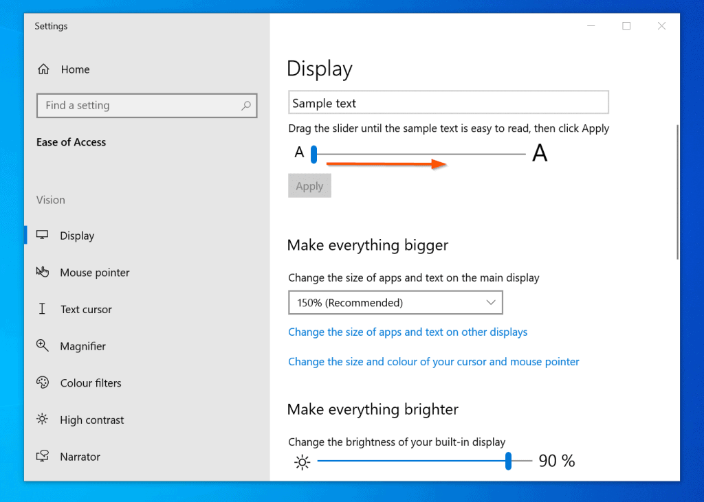Click the Colour filters palette icon
The image size is (704, 502).
(x=42, y=383)
